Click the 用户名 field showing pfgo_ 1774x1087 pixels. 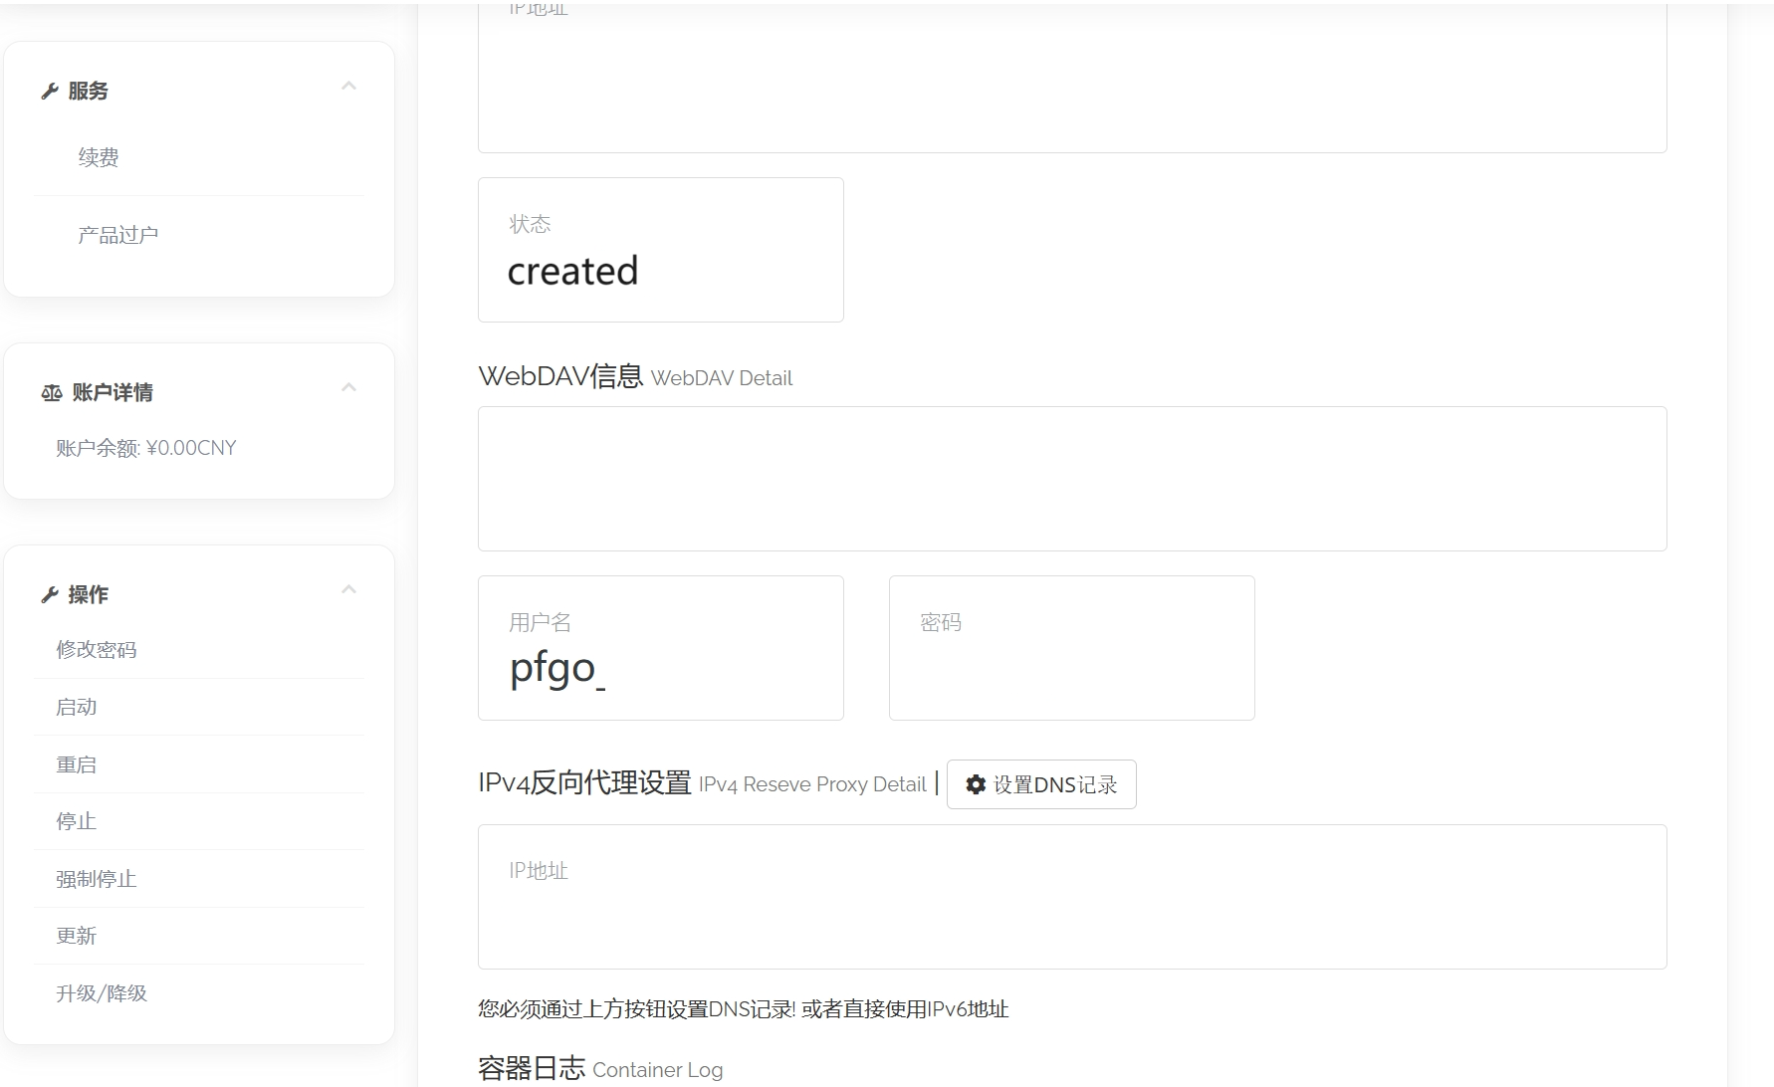pyautogui.click(x=660, y=648)
